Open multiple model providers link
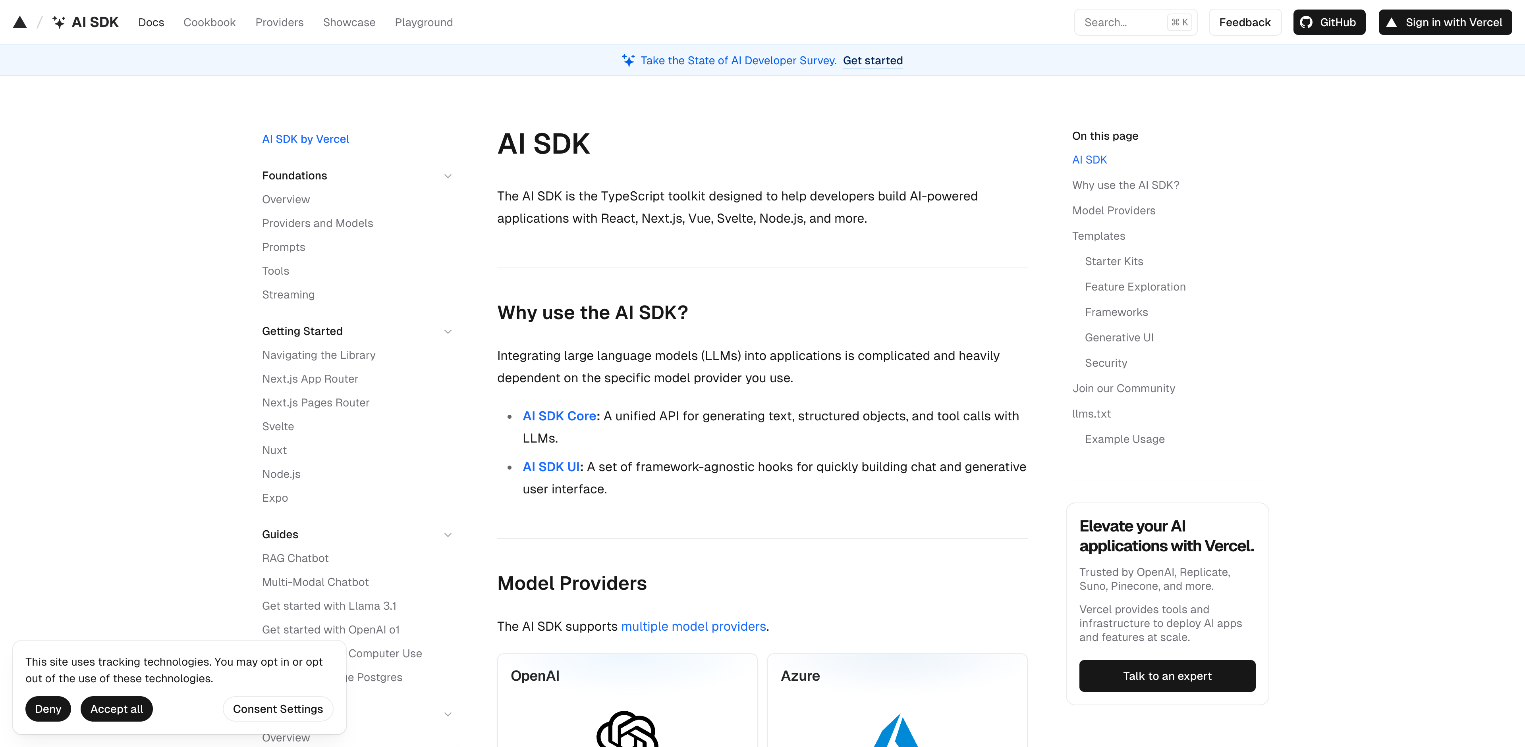1525x747 pixels. 693,626
